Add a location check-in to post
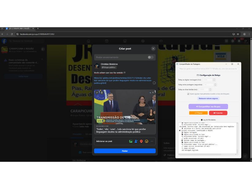 pos(141,141)
